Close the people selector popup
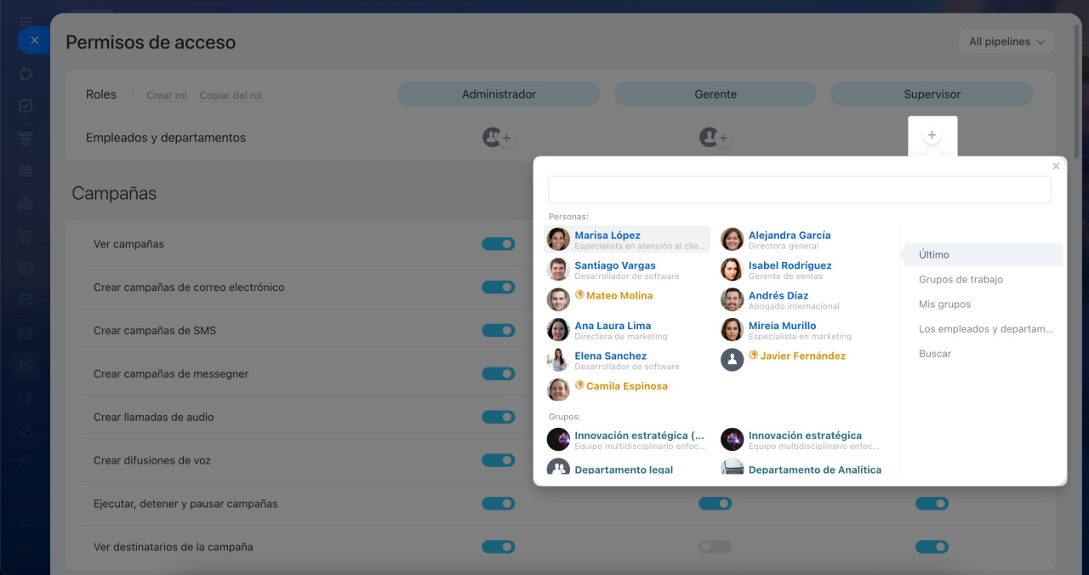Screen dimensions: 1089x575 pyautogui.click(x=1056, y=167)
